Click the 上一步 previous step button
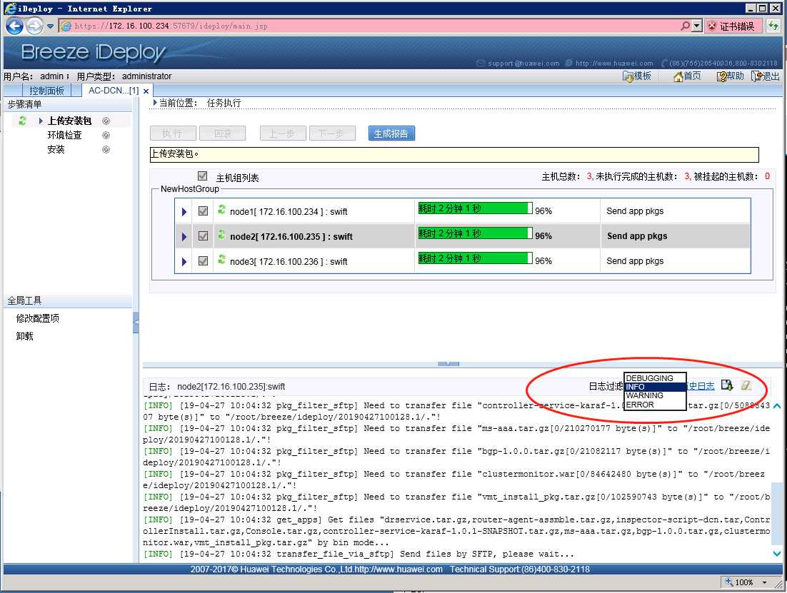Screen dimensions: 787x593 [283, 133]
